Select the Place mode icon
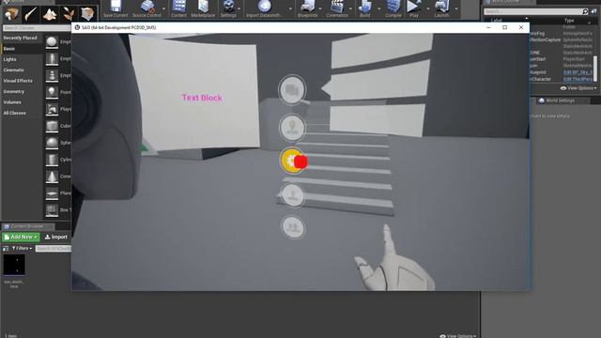601x338 pixels. point(12,14)
